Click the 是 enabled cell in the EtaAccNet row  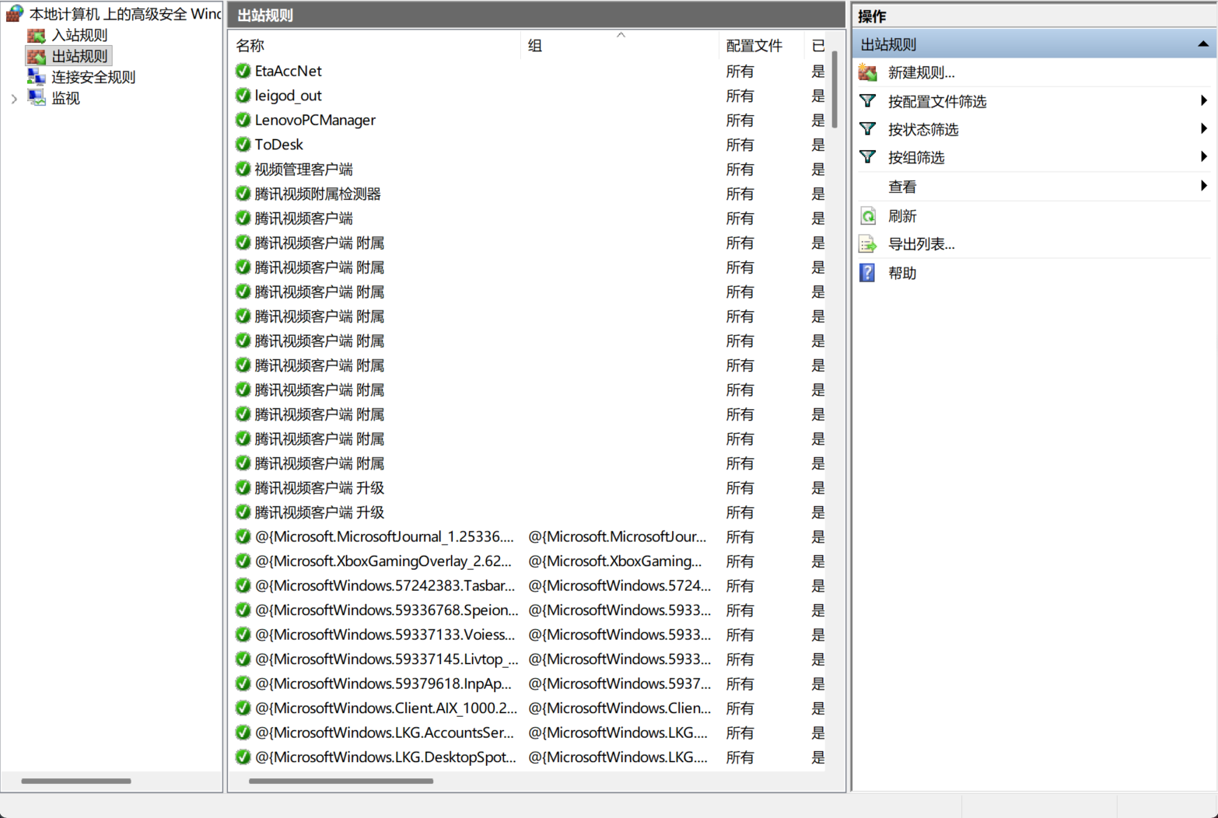coord(817,71)
